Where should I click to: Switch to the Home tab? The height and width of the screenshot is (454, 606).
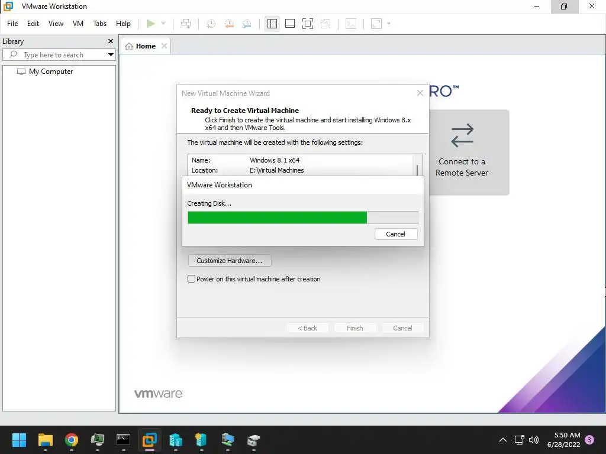[x=146, y=46]
